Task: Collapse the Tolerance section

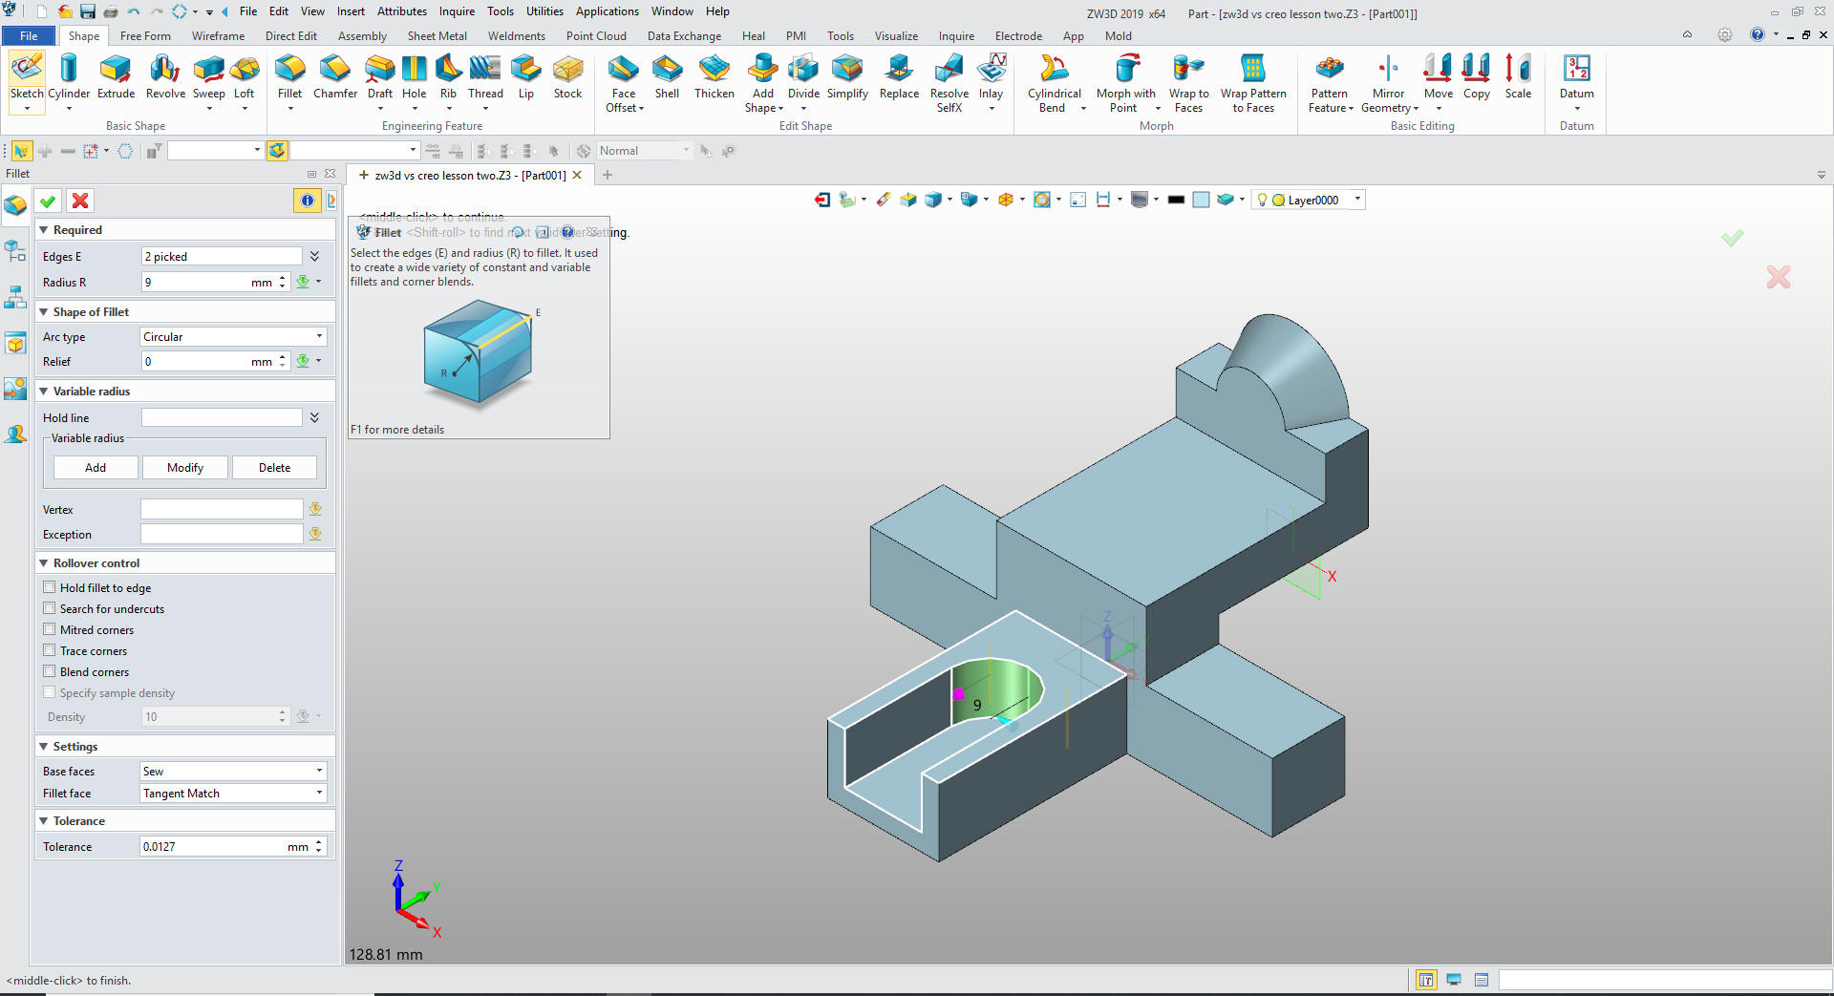Action: click(x=44, y=821)
